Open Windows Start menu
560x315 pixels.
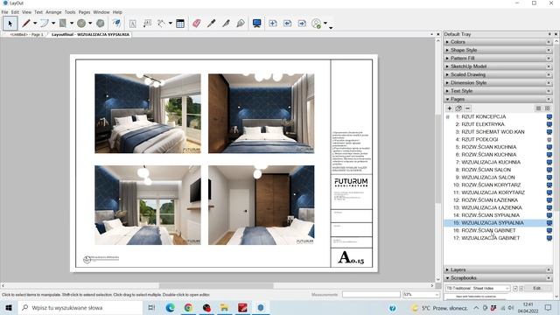pos(9,307)
